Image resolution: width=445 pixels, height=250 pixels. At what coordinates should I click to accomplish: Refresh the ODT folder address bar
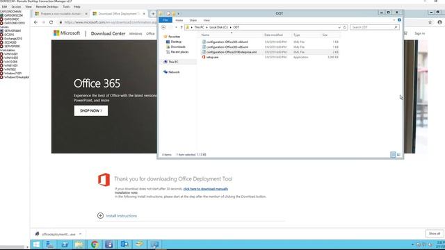pyautogui.click(x=345, y=28)
